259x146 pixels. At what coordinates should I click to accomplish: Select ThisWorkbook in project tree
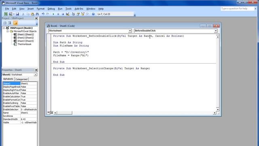pos(24,44)
